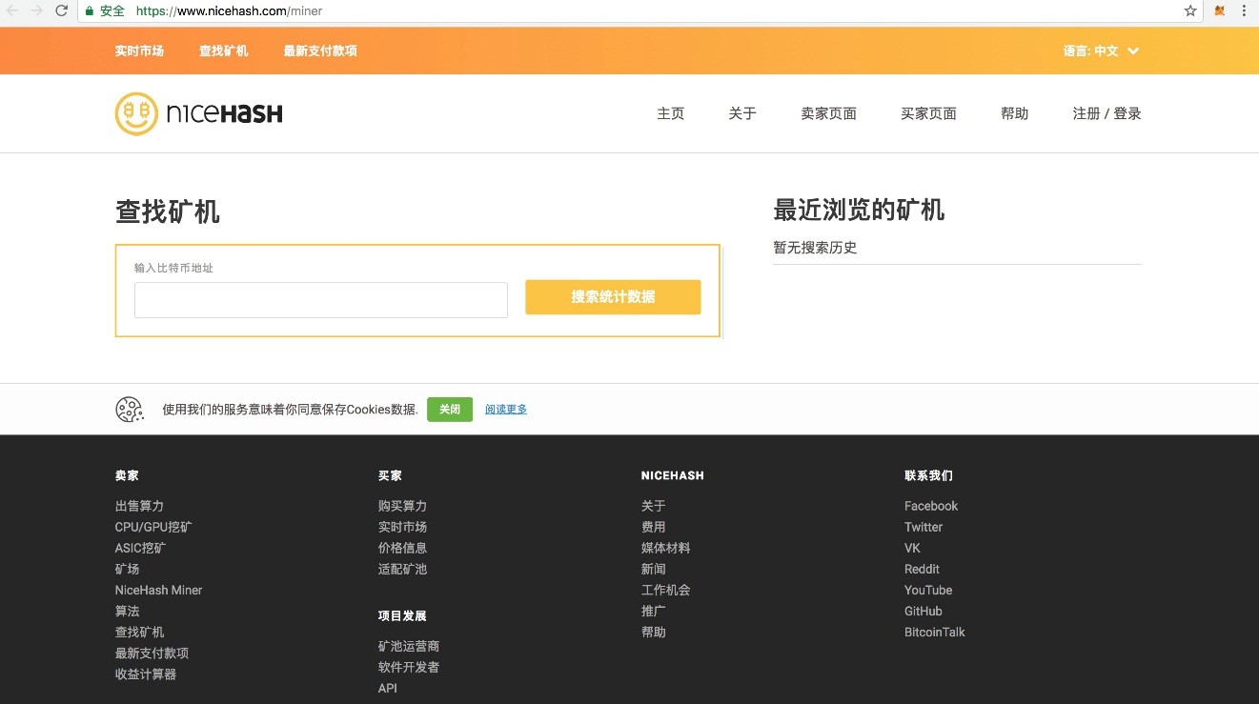Click the 搜索统计数据 button
1259x704 pixels.
pos(613,297)
